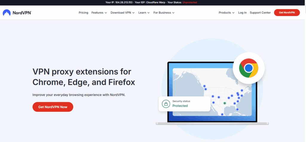306x142 pixels.
Task: Click the southernmost blue server dot on map
Action: pos(222,114)
